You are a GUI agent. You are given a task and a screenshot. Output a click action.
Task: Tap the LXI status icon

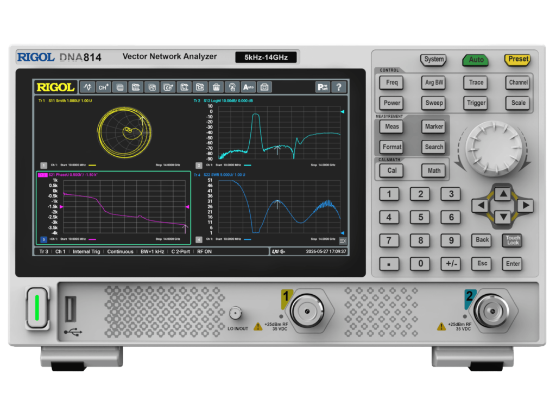pyautogui.click(x=275, y=252)
